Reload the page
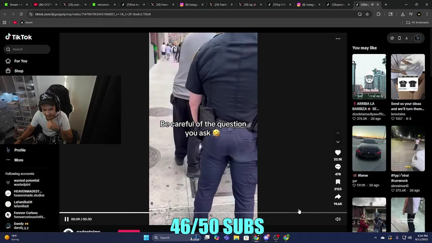Screen dimensions: 432x243 click(x=21, y=14)
